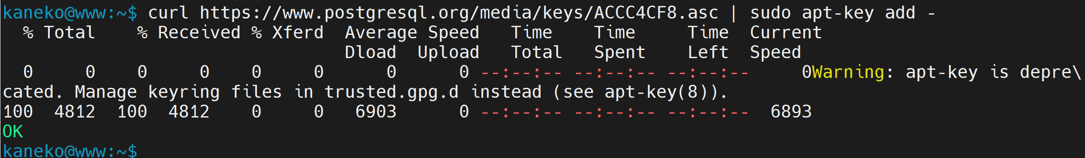Click the % Total column header
The width and height of the screenshot is (1085, 158).
(59, 33)
